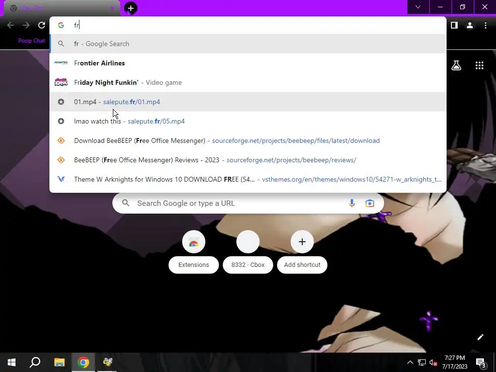This screenshot has width=496, height=372.
Task: Choose the Frontier Airlines suggestion
Action: click(248, 63)
